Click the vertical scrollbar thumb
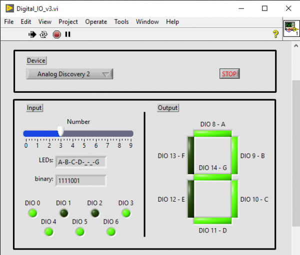The height and width of the screenshot is (255, 300). coord(296,154)
